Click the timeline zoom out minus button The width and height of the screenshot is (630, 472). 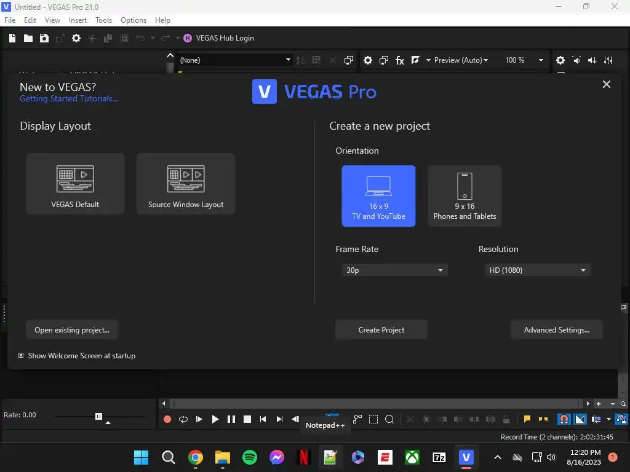tap(612, 404)
